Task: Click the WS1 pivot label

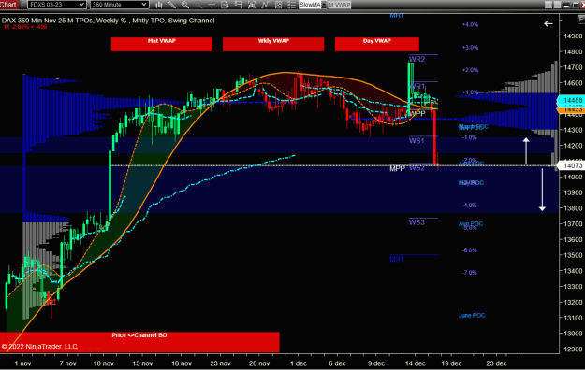Action: click(x=417, y=140)
